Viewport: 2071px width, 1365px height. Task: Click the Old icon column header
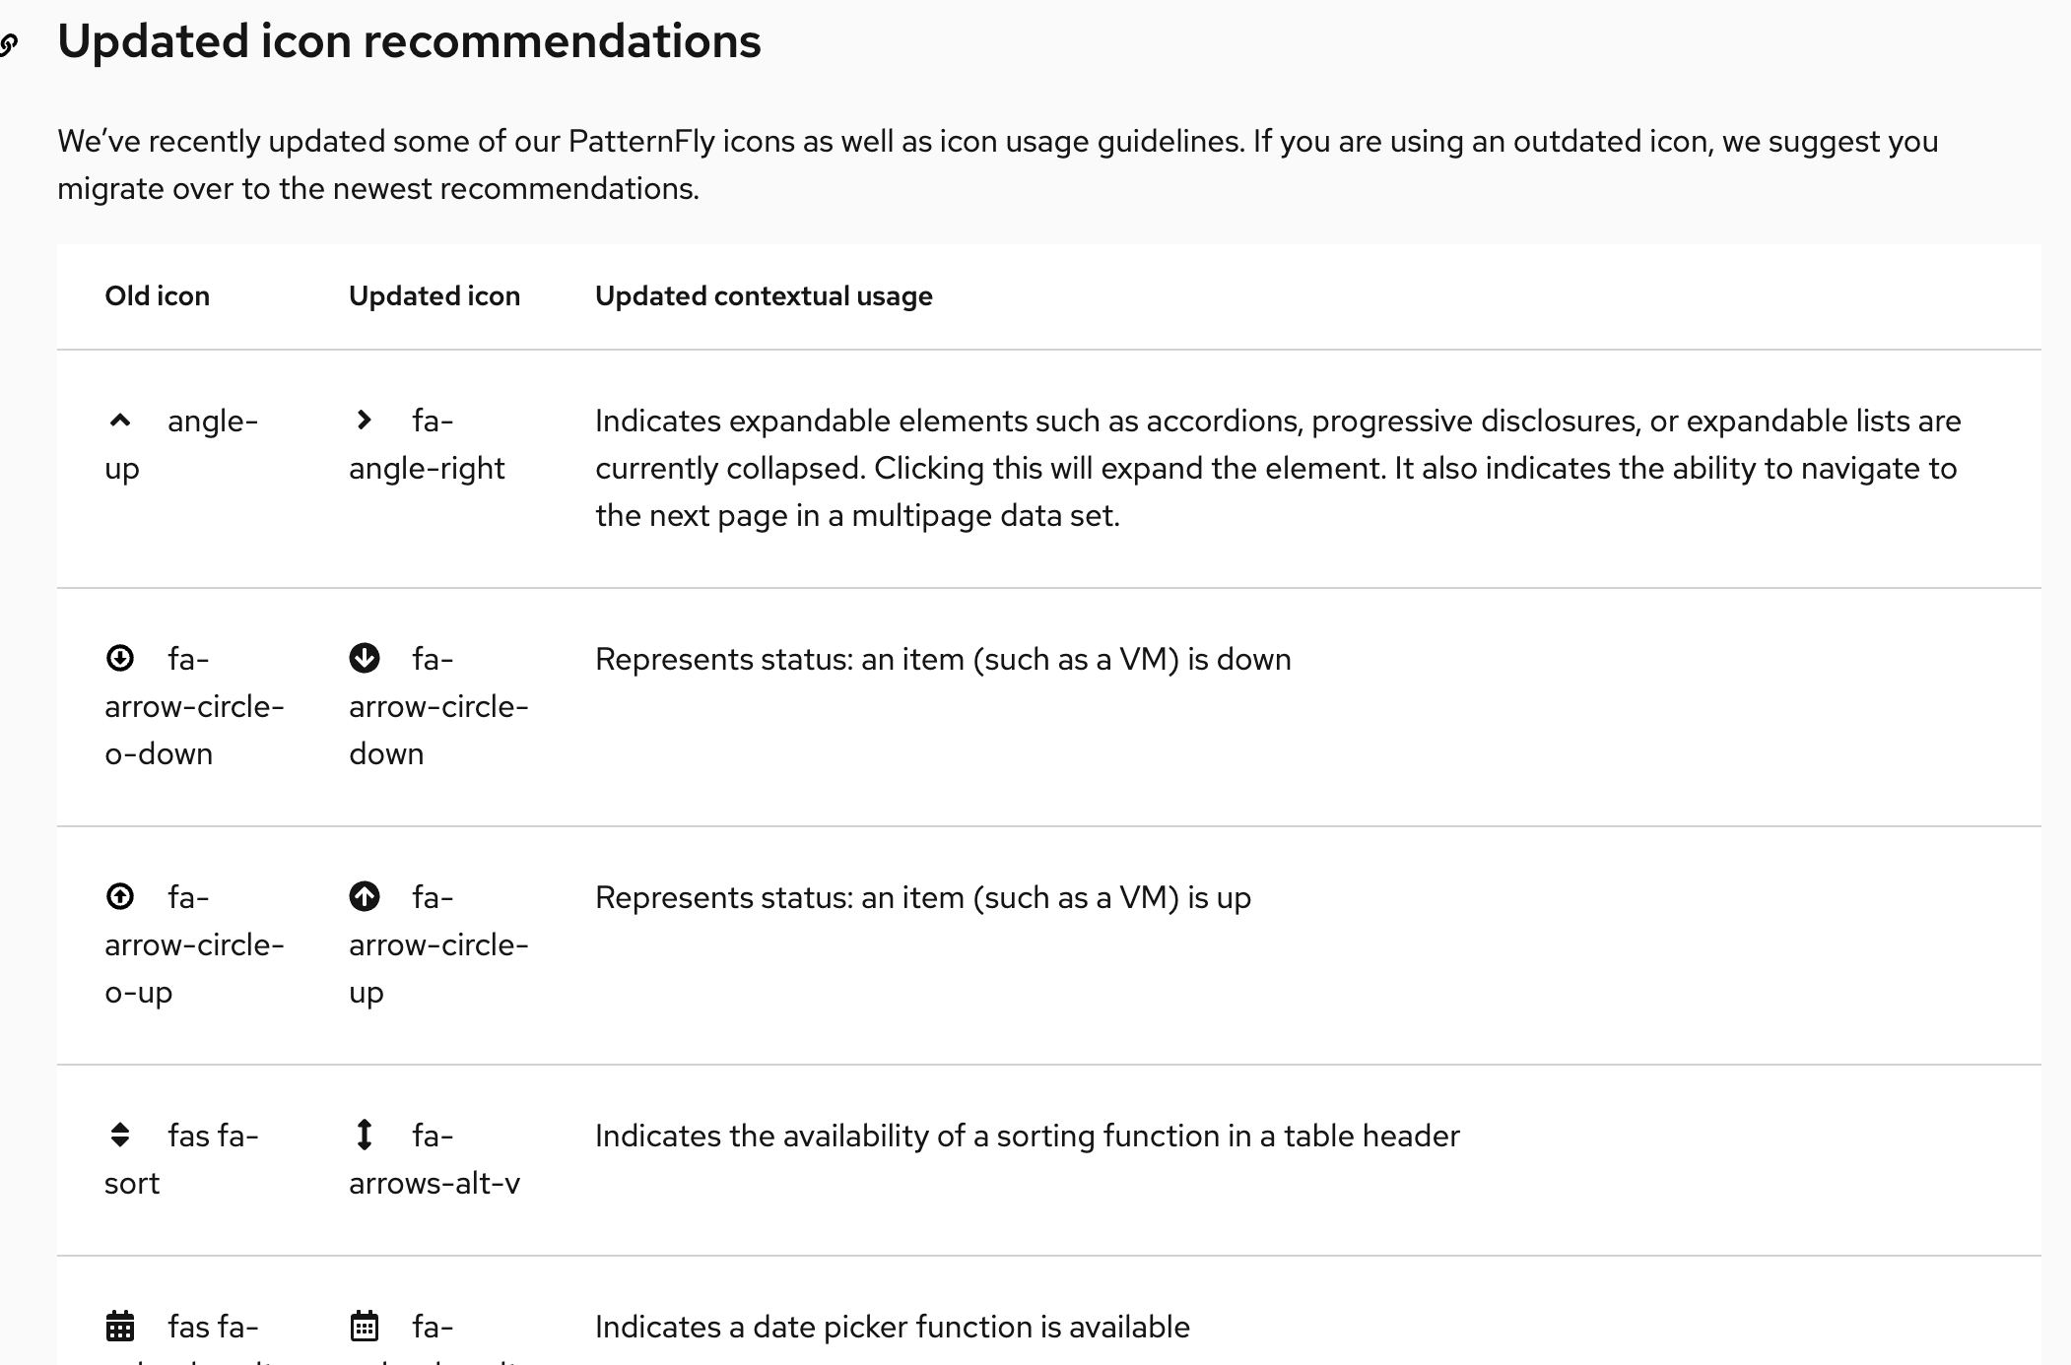(x=158, y=295)
